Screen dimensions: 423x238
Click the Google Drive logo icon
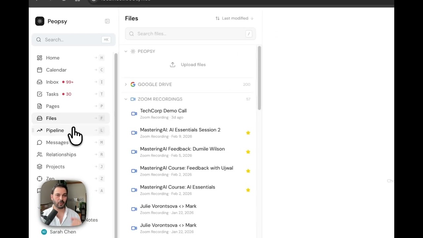pyautogui.click(x=133, y=84)
